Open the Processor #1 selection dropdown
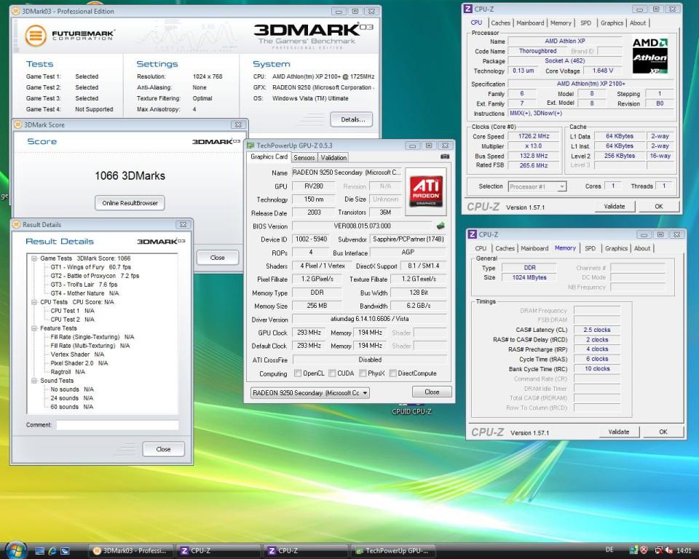Image resolution: width=699 pixels, height=559 pixels. (537, 187)
